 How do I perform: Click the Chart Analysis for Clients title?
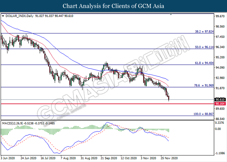[113, 6]
